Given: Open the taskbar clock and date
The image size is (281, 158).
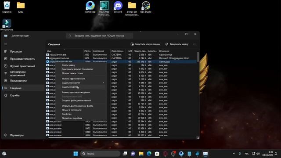Looking at the screenshot, I should 268,154.
